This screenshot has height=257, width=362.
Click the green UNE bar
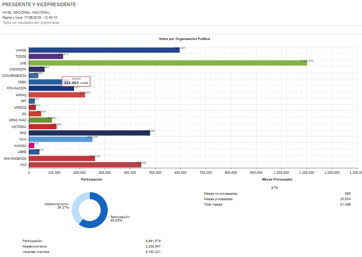click(x=168, y=63)
